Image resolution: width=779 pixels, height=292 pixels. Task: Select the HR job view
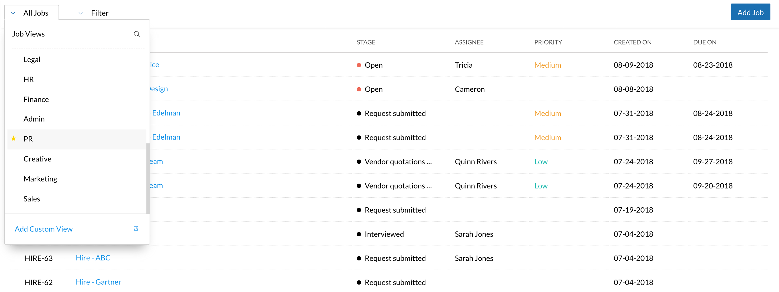28,79
